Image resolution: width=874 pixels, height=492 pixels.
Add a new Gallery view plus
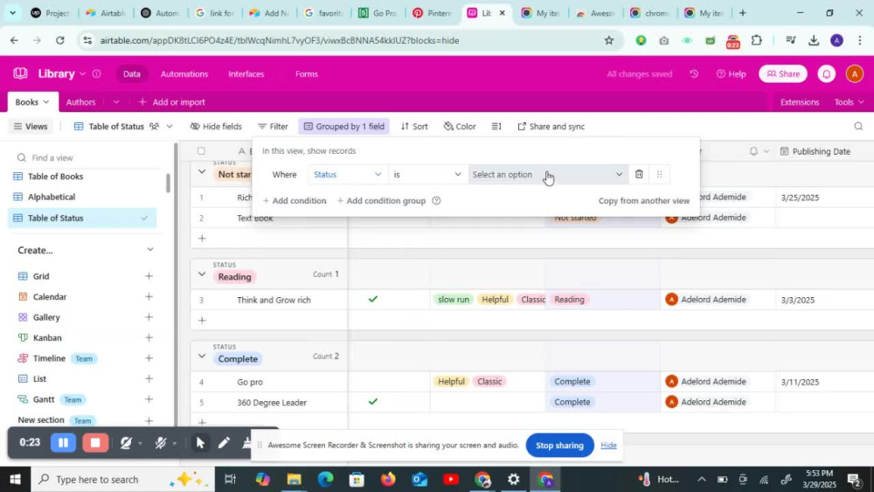coord(149,317)
